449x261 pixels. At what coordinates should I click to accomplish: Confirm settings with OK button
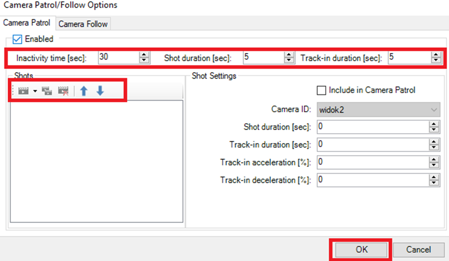[362, 250]
